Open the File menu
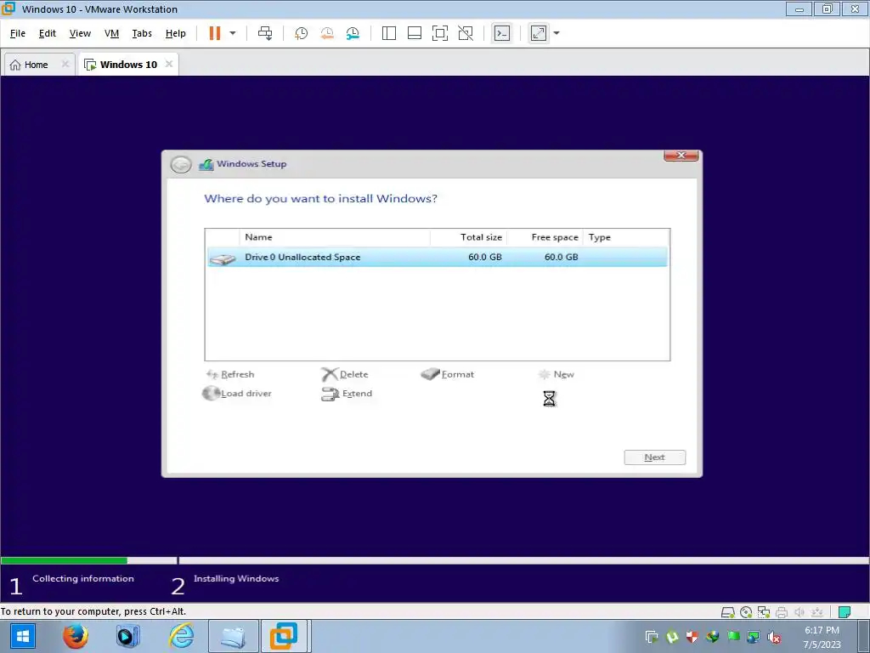The width and height of the screenshot is (870, 653). (18, 33)
